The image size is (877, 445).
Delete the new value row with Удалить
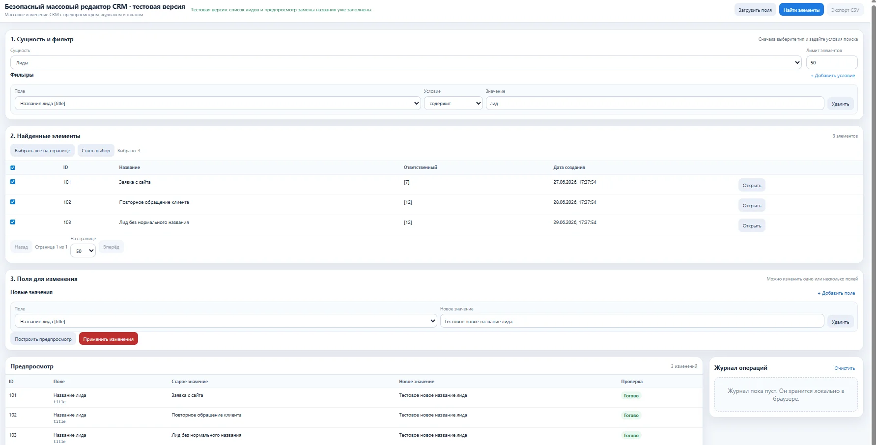[840, 322]
